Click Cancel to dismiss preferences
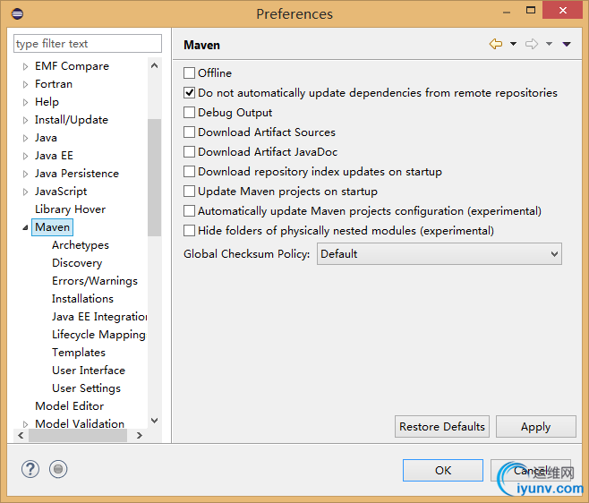 pyautogui.click(x=531, y=470)
